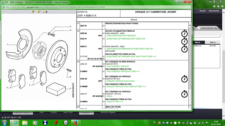Select part number 4246 A6
Image resolution: width=225 pixels, height=126 pixels.
coord(84,79)
